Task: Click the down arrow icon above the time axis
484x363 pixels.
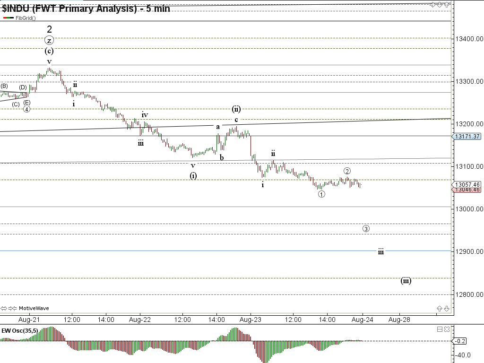Action: 446,309
